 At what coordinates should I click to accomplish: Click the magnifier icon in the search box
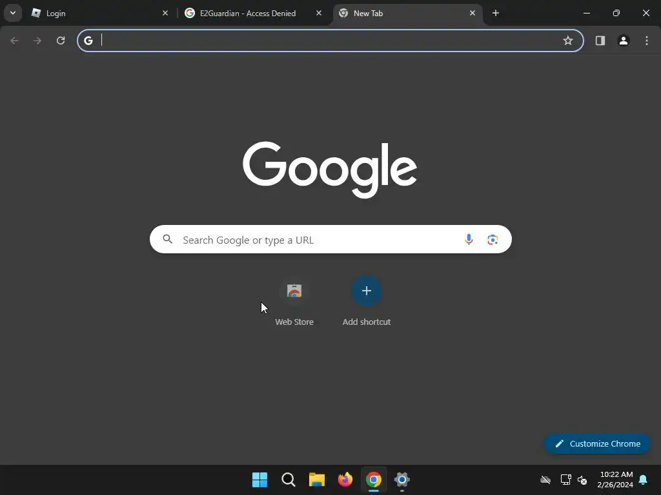pyautogui.click(x=167, y=239)
